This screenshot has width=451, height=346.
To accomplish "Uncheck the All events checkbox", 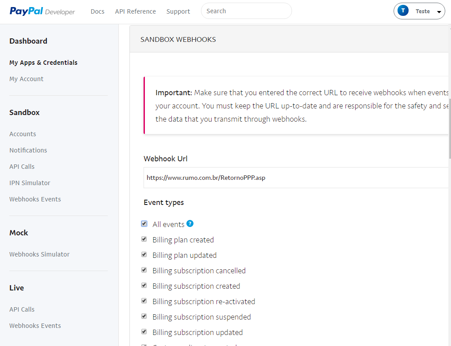I will point(144,224).
